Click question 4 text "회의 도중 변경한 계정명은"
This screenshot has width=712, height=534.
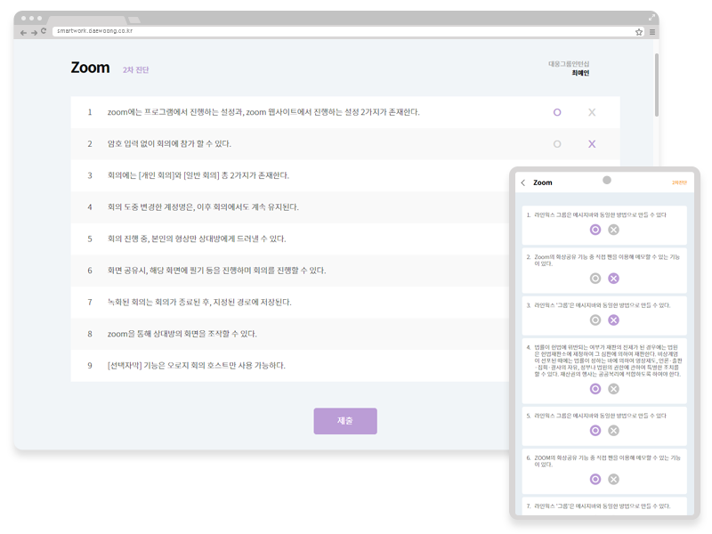pos(151,207)
